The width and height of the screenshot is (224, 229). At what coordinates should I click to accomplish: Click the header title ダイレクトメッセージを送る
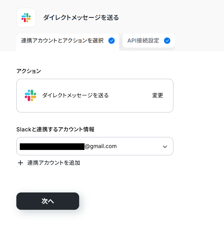[x=81, y=18]
